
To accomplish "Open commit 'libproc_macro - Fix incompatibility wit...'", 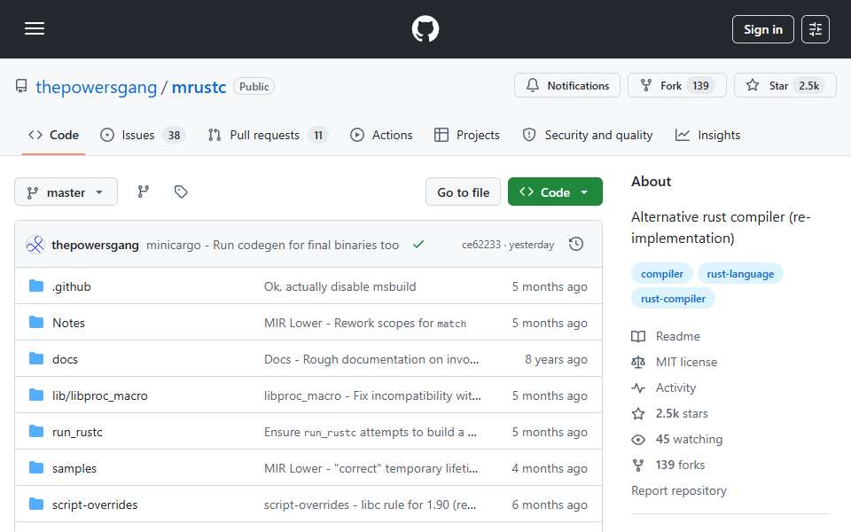I will click(372, 395).
